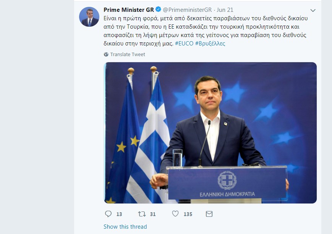The image size is (332, 234).
Task: Click the @PrimeministerGR handle
Action: tap(187, 10)
